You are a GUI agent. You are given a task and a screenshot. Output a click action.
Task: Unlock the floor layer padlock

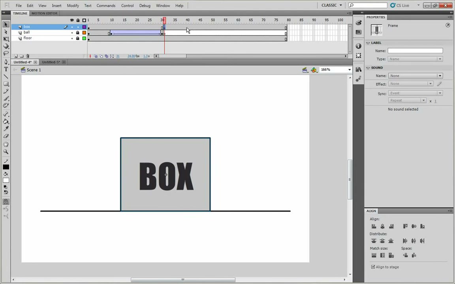pyautogui.click(x=78, y=38)
